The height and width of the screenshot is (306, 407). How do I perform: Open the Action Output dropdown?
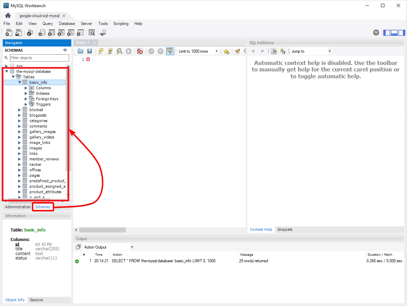click(108, 247)
